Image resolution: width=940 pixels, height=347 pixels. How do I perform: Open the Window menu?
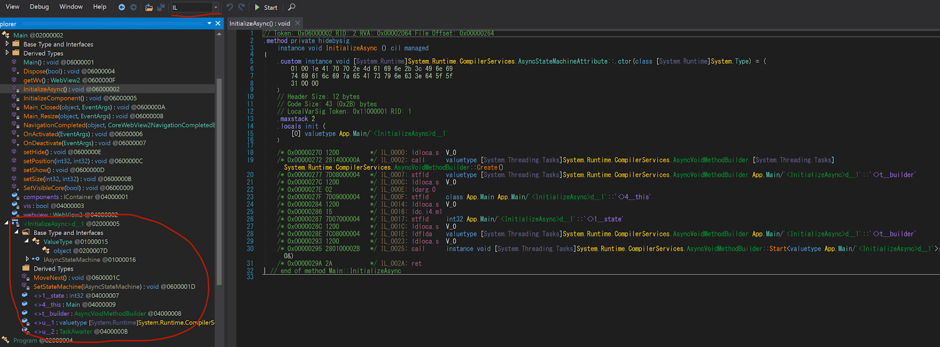click(x=71, y=6)
